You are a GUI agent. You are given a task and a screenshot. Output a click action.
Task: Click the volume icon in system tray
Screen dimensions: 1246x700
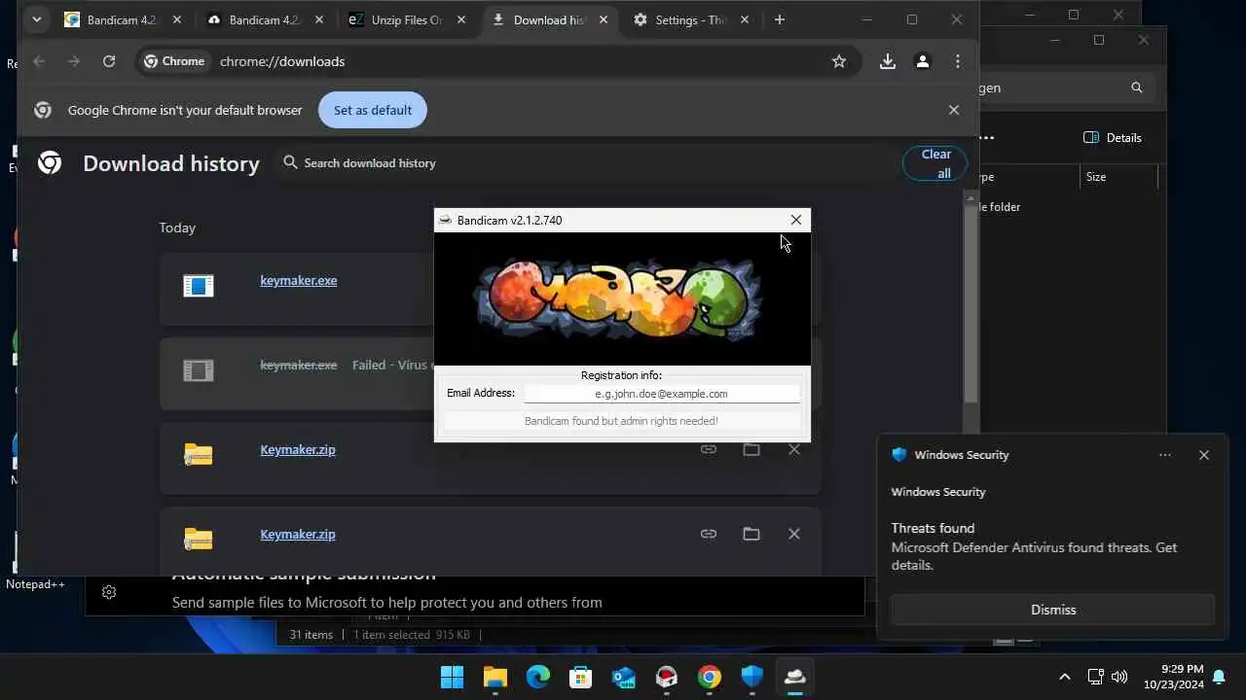point(1119,677)
